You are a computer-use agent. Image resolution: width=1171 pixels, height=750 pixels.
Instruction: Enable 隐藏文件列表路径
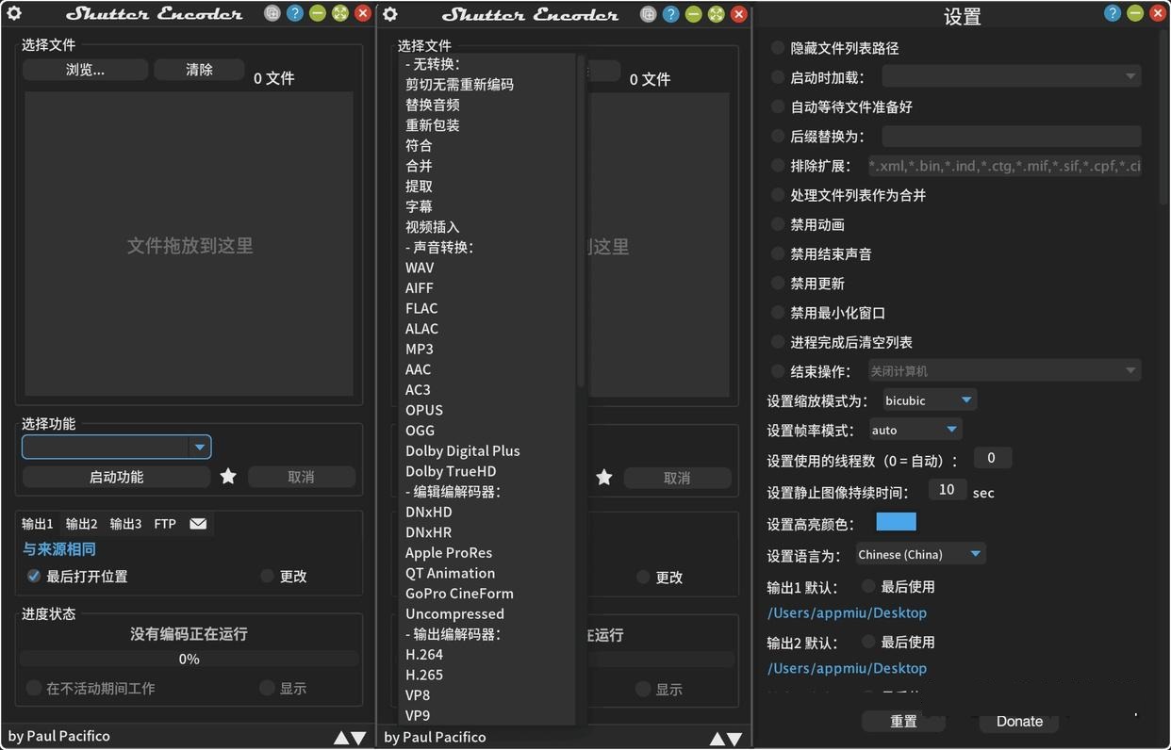tap(776, 48)
